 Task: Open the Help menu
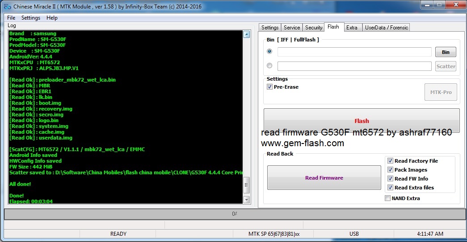coord(52,18)
